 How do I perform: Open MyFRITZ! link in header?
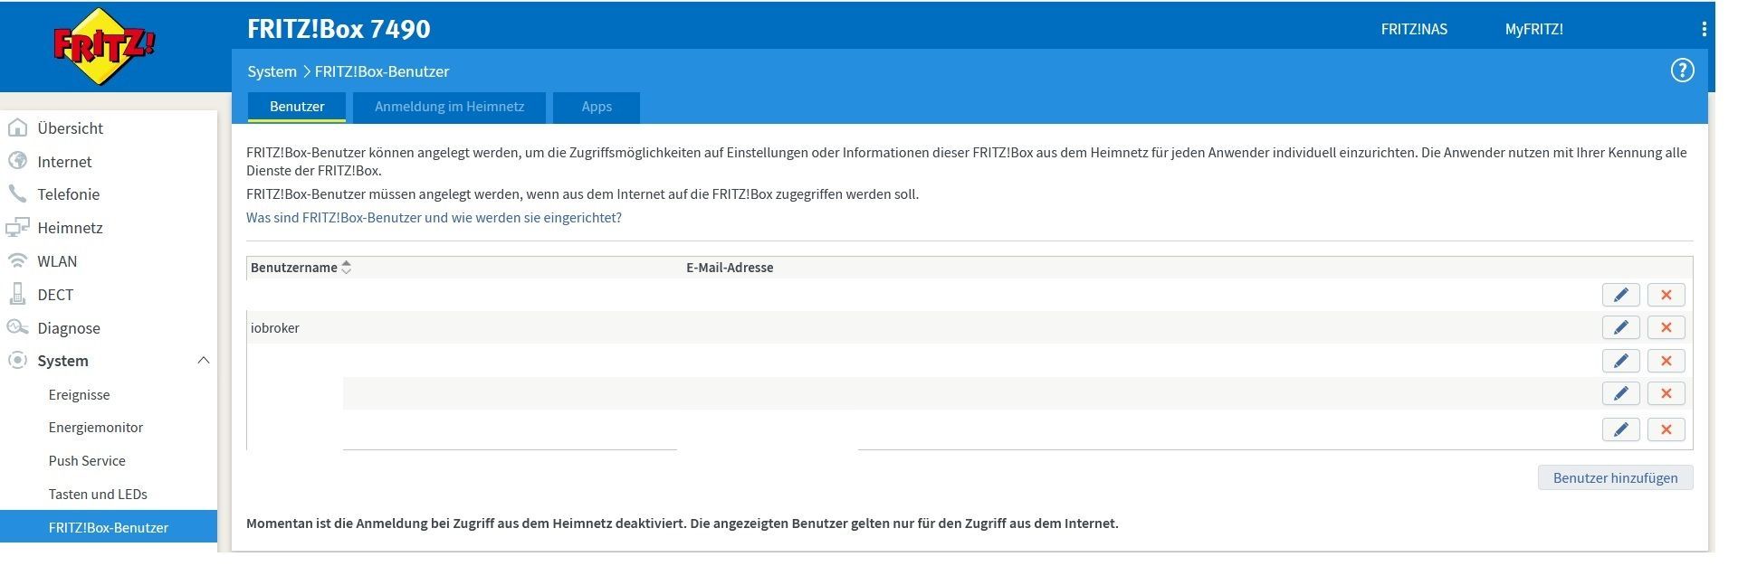tap(1533, 29)
